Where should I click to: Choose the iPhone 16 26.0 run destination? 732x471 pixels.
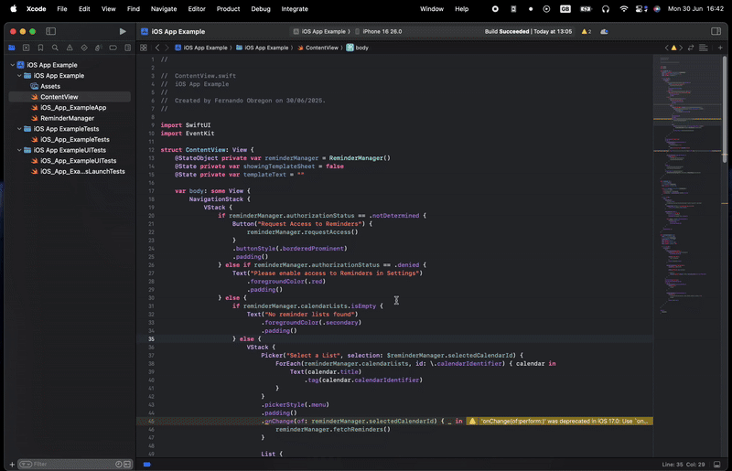pos(379,31)
